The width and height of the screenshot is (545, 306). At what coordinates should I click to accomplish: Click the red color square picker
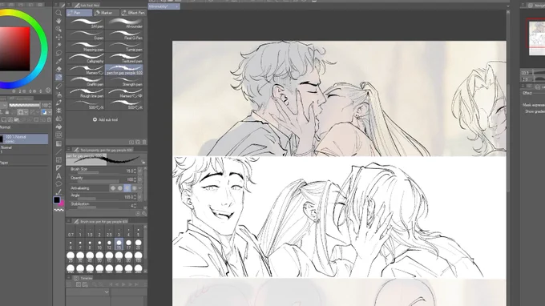[x=14, y=49]
